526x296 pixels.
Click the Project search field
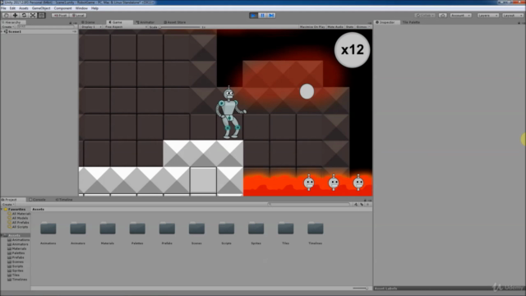(x=309, y=205)
